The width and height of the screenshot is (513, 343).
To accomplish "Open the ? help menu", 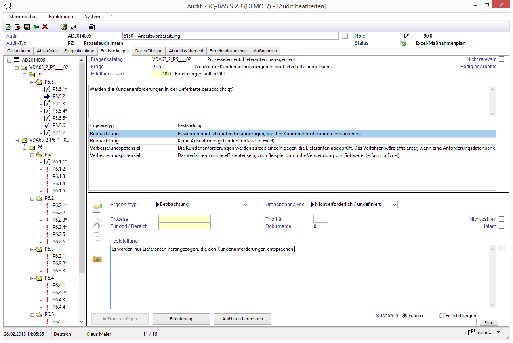I will click(111, 17).
